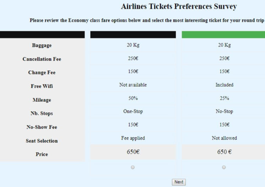Click the Free Wifi row label
The height and width of the screenshot is (187, 265).
click(x=42, y=86)
